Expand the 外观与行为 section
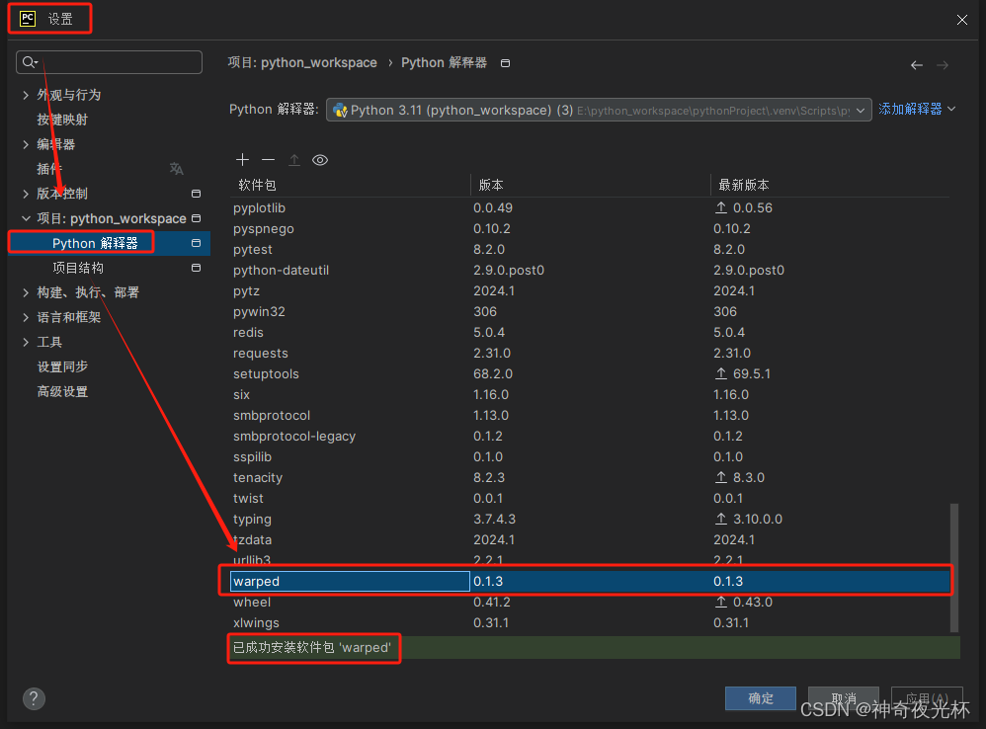The width and height of the screenshot is (986, 729). (26, 95)
